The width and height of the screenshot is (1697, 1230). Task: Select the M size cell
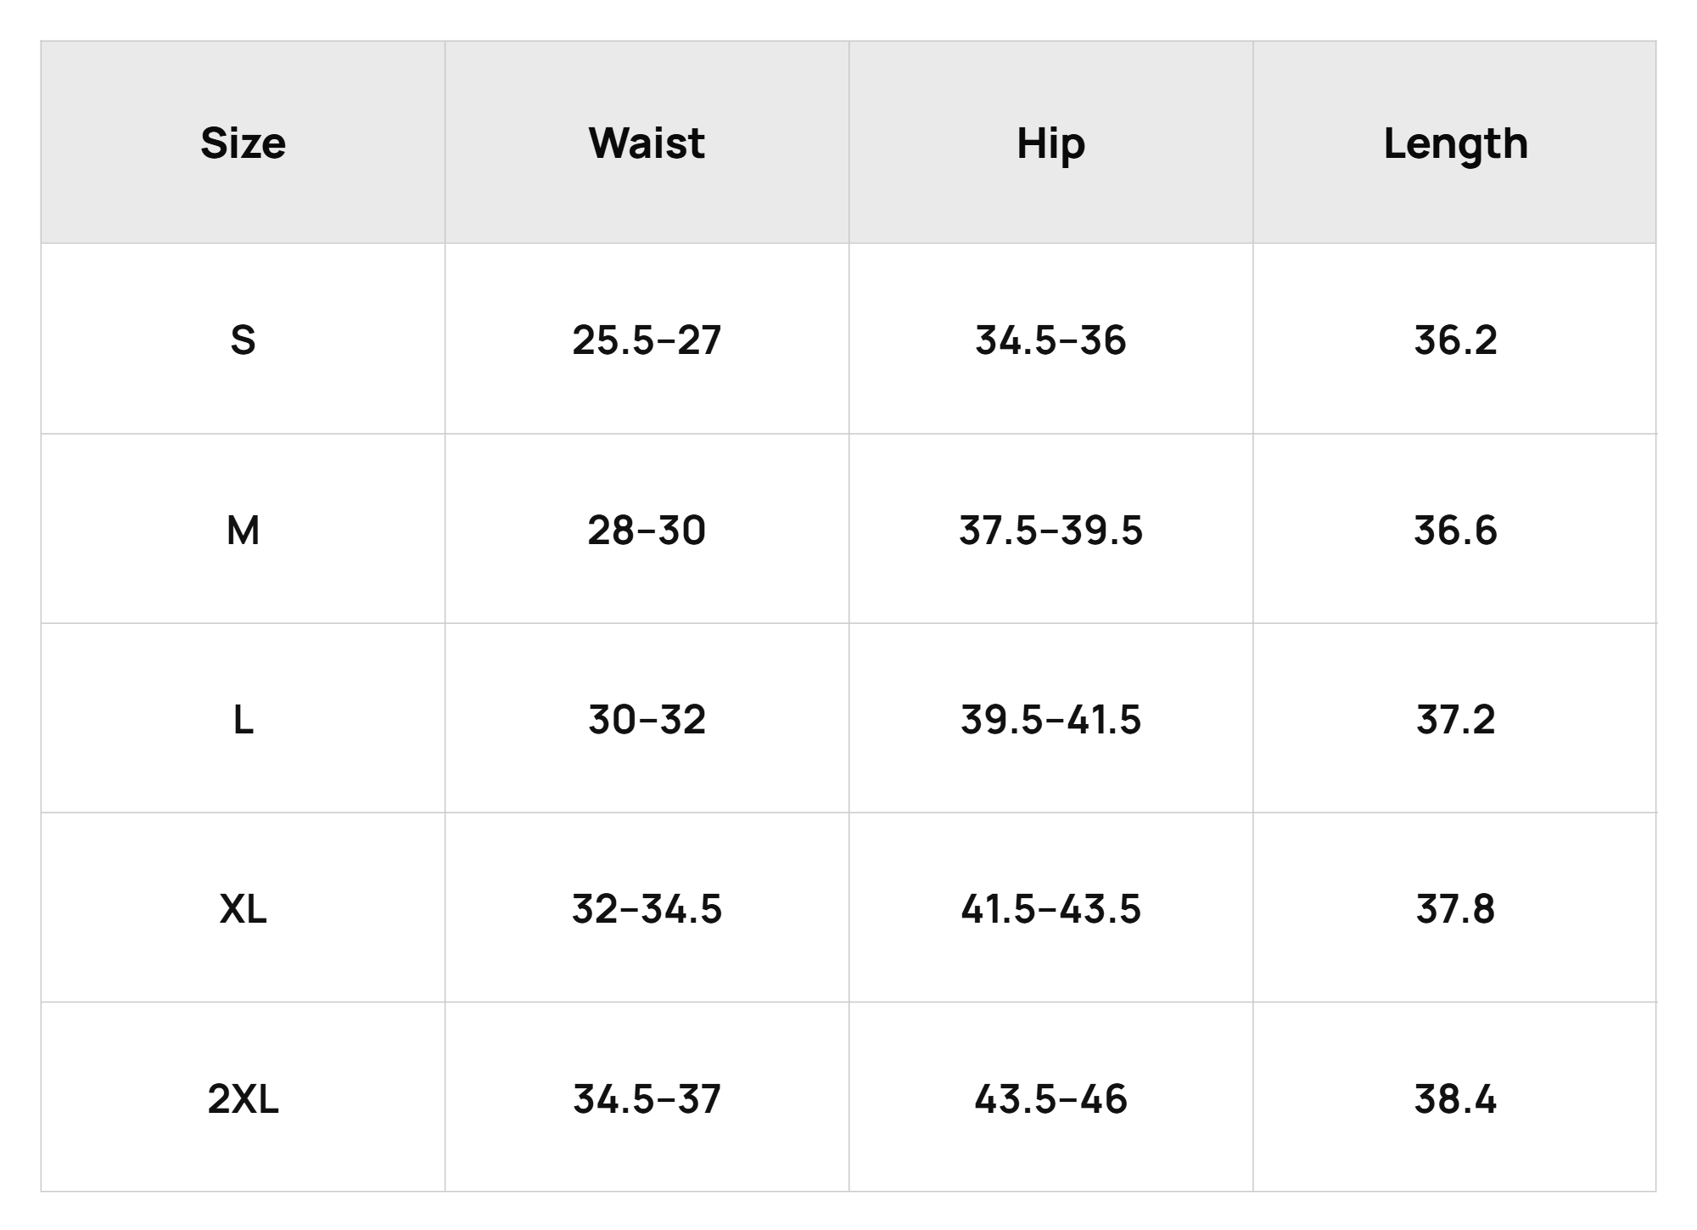coord(243,531)
